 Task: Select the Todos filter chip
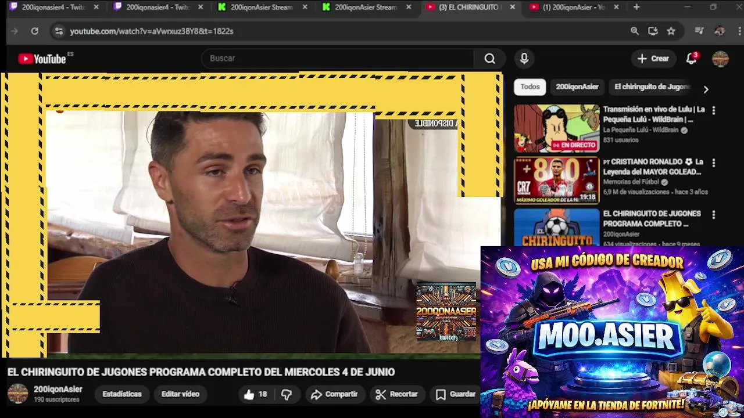pos(530,87)
